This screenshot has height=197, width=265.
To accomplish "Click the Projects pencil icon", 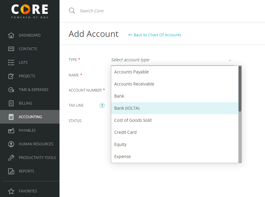I will [11, 76].
